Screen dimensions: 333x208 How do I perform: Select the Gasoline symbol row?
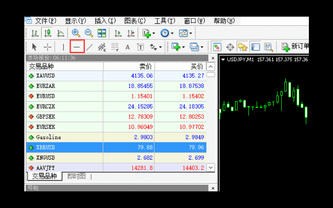pyautogui.click(x=117, y=137)
